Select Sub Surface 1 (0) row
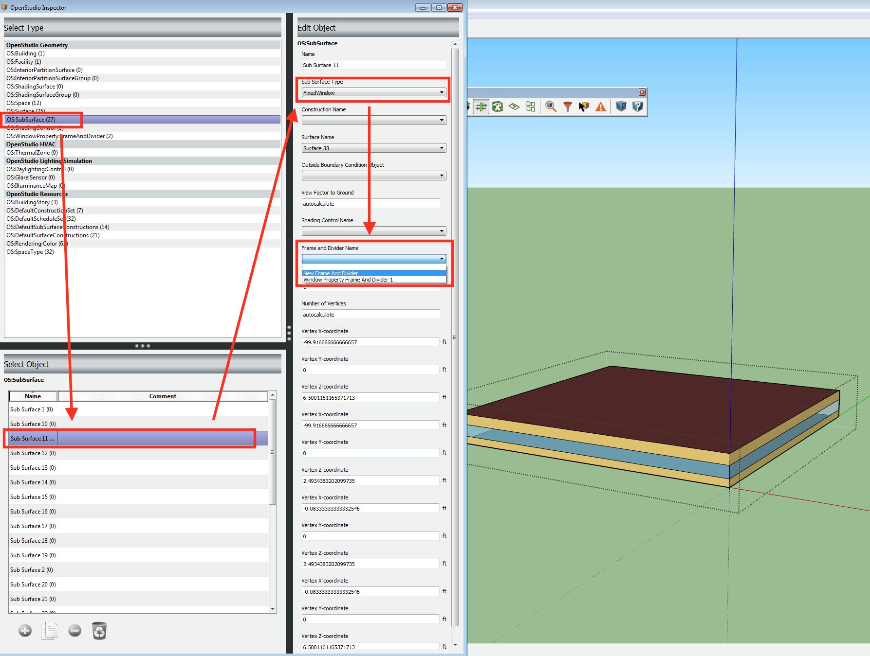The image size is (870, 656). 139,409
